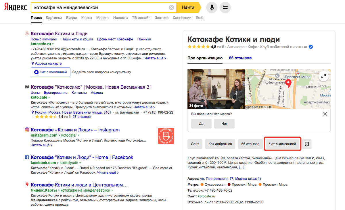Start voice search with the microphone icon
This screenshot has width=345, height=210.
tap(212, 7)
